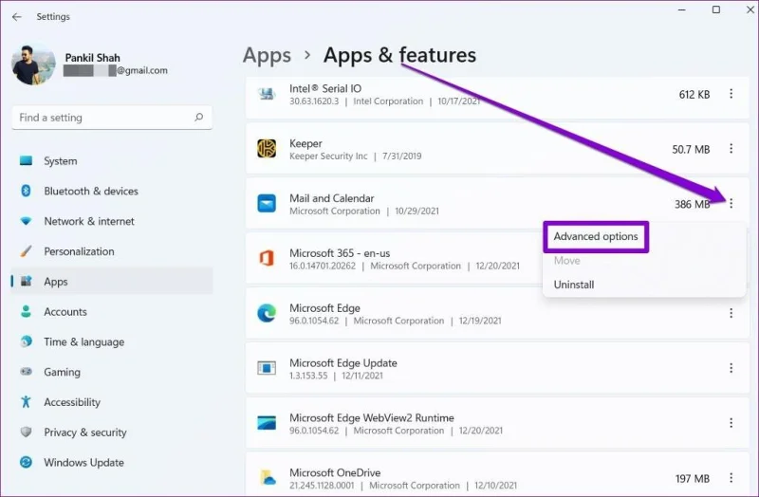This screenshot has width=759, height=497.
Task: Open more options for Mail and Calendar
Action: 731,203
